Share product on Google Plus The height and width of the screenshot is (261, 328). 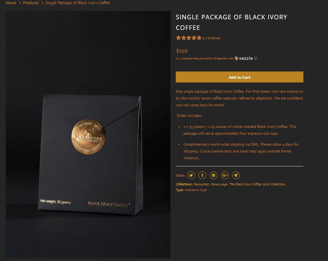[x=225, y=175]
